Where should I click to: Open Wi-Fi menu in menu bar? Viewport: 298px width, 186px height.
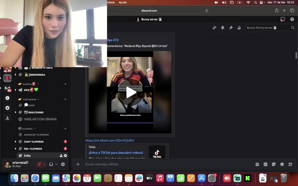tap(248, 3)
